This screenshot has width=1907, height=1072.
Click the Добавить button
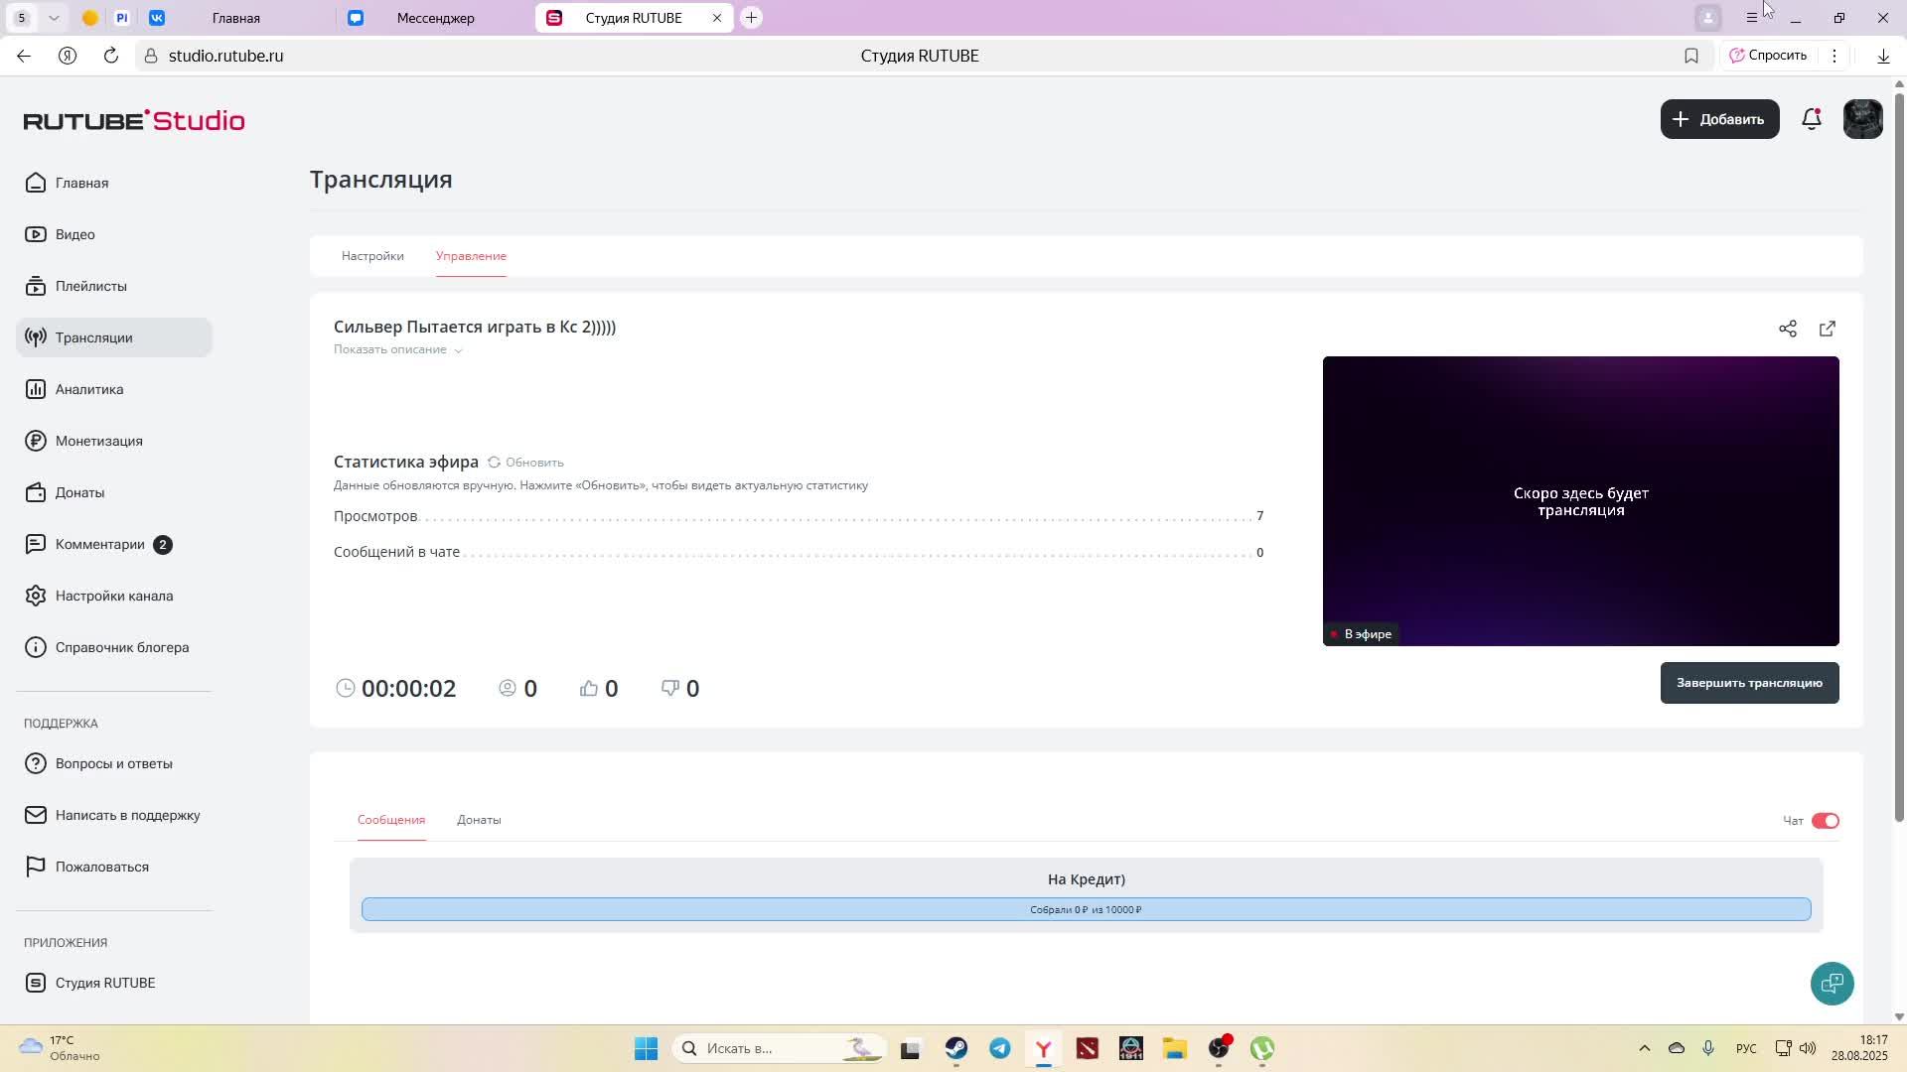tap(1719, 118)
